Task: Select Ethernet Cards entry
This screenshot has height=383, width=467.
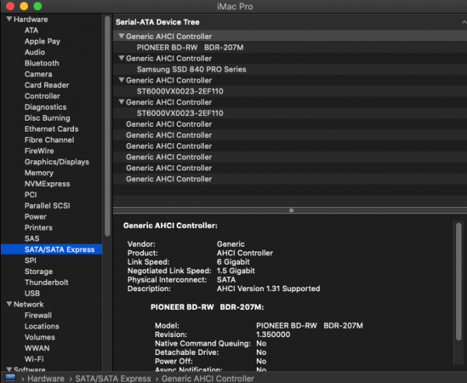Action: pos(51,129)
